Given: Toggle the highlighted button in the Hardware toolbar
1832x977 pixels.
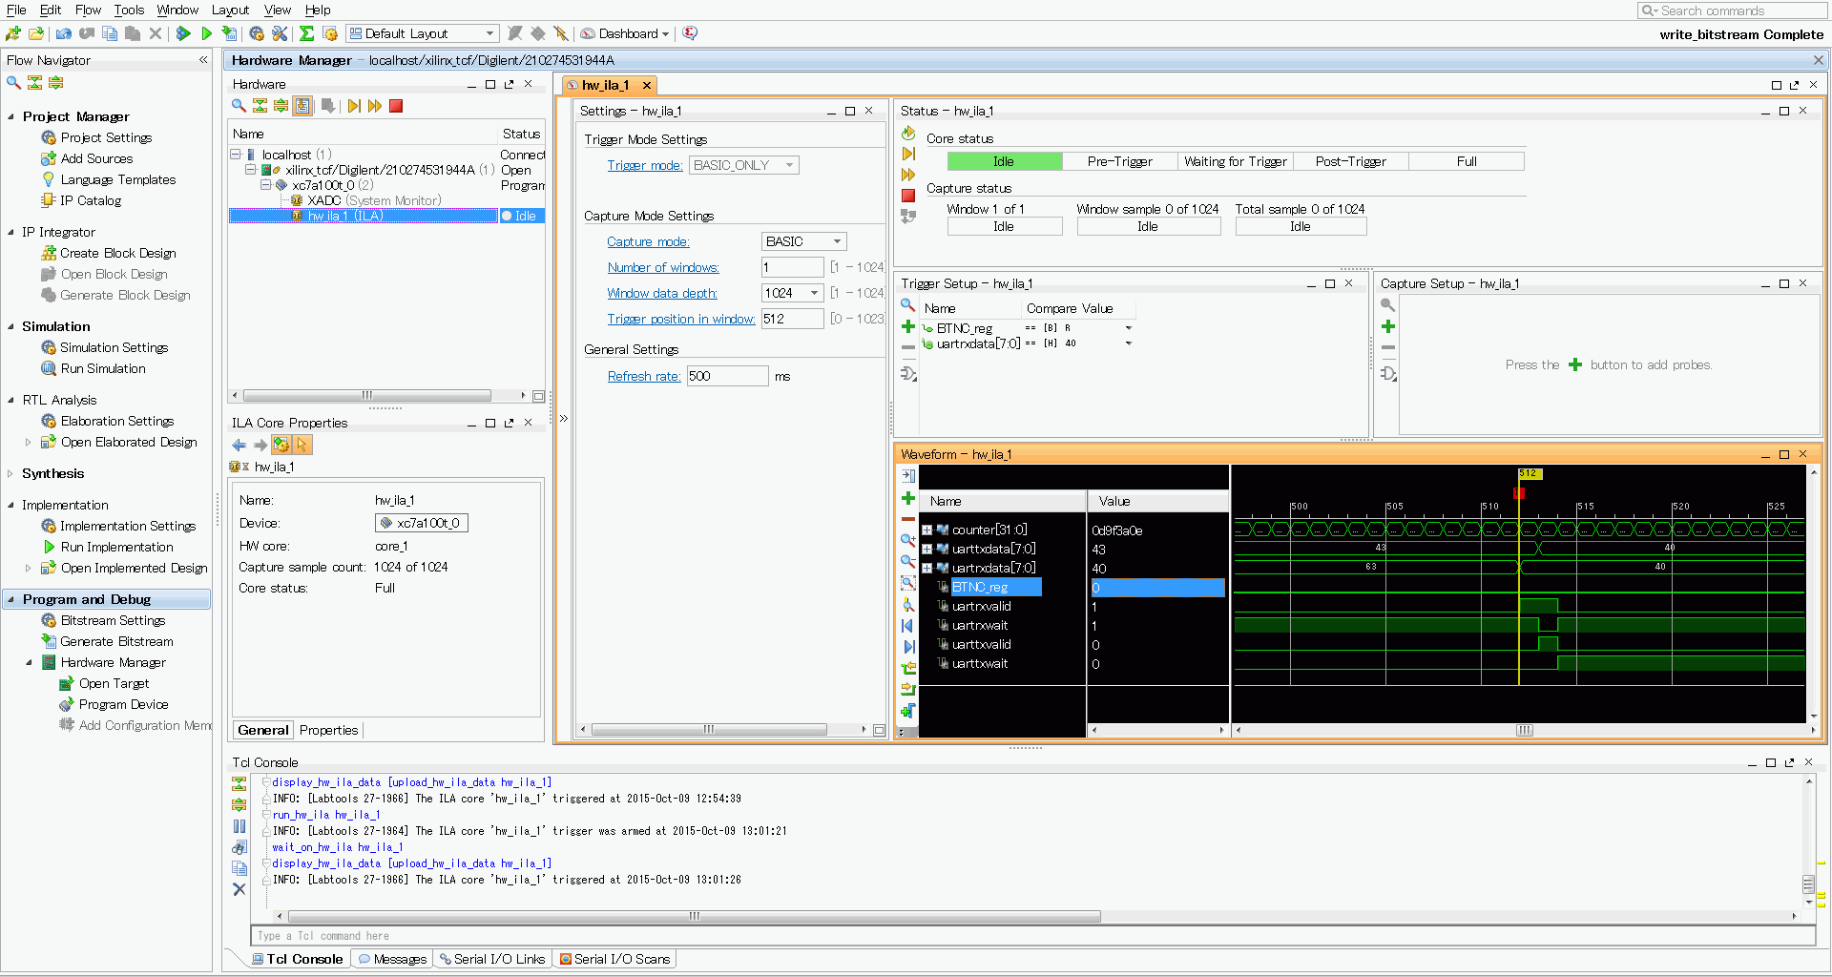Looking at the screenshot, I should click(302, 106).
